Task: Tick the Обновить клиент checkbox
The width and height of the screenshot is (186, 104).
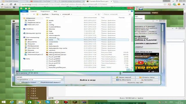Action: pos(20,82)
